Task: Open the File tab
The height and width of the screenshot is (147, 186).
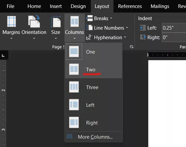Action: click(10, 6)
